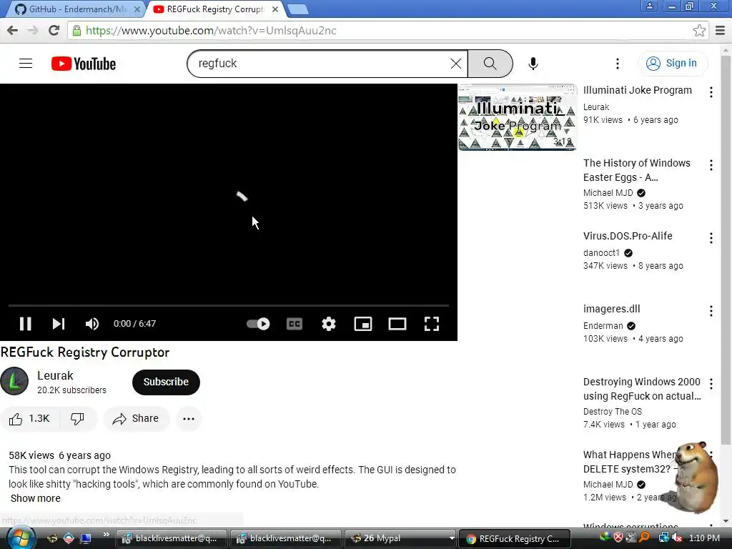Open options for Destroying Windows 2000 video

[x=711, y=384]
